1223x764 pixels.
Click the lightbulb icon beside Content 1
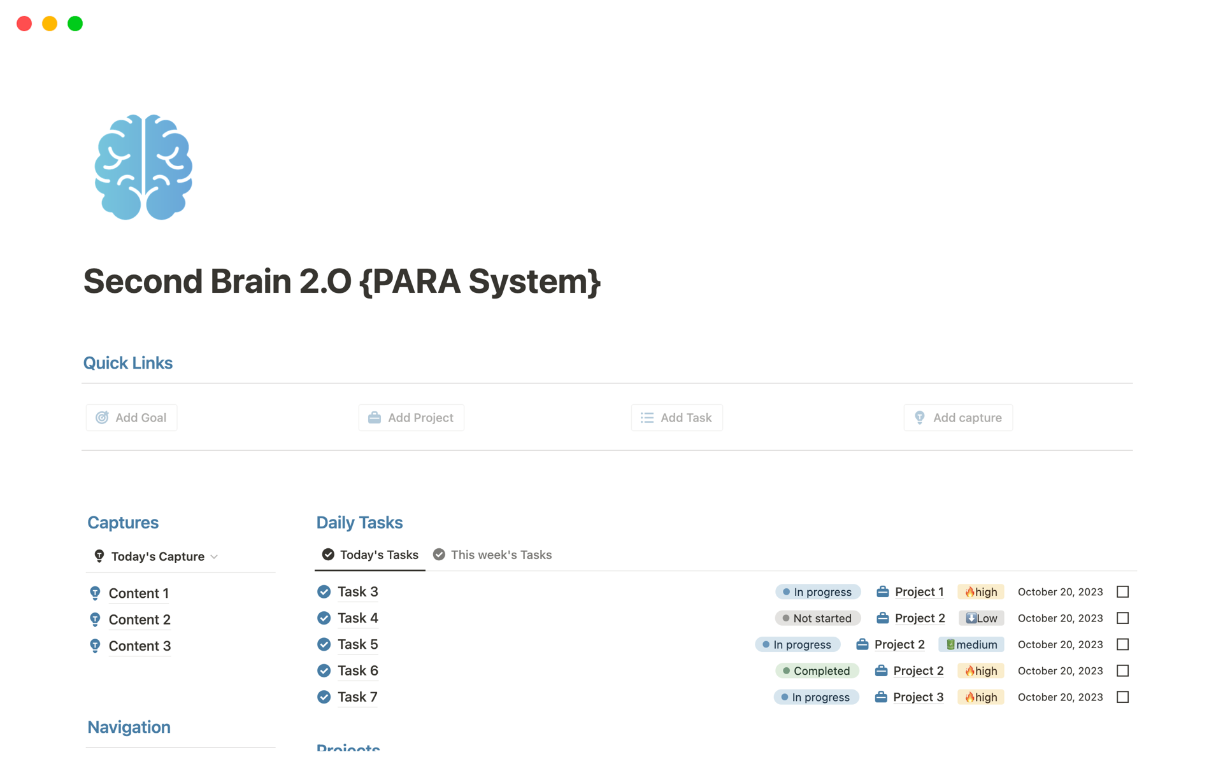tap(95, 593)
